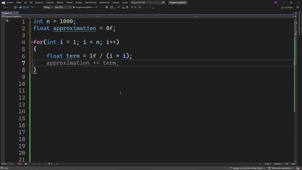The height and width of the screenshot is (170, 302).
Task: Open the Analizar menu
Action: tap(79, 2)
